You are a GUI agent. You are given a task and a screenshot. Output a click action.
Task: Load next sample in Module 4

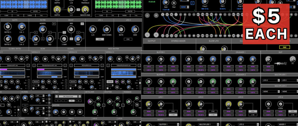pyautogui.click(x=139, y=65)
